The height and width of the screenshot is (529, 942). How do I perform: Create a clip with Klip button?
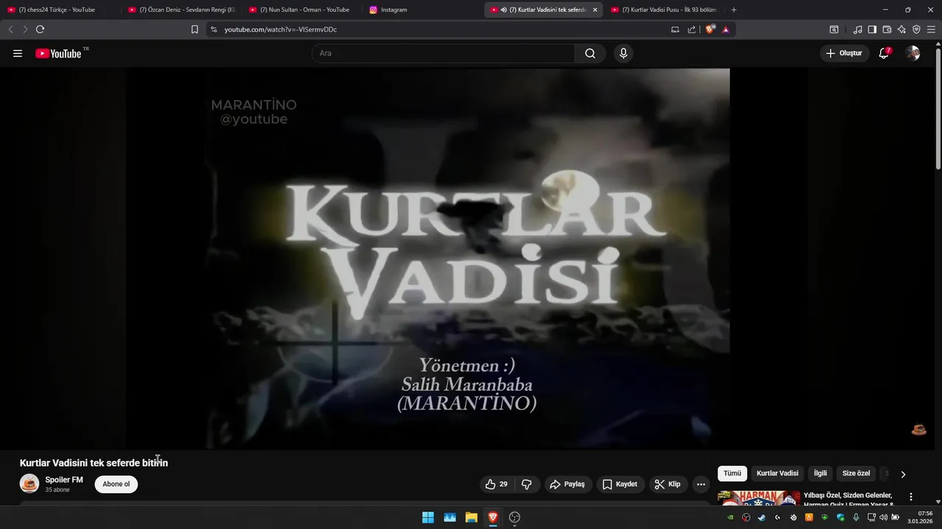668,484
